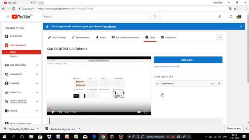Click the browser address bar URL
The image size is (249, 140).
(x=65, y=9)
